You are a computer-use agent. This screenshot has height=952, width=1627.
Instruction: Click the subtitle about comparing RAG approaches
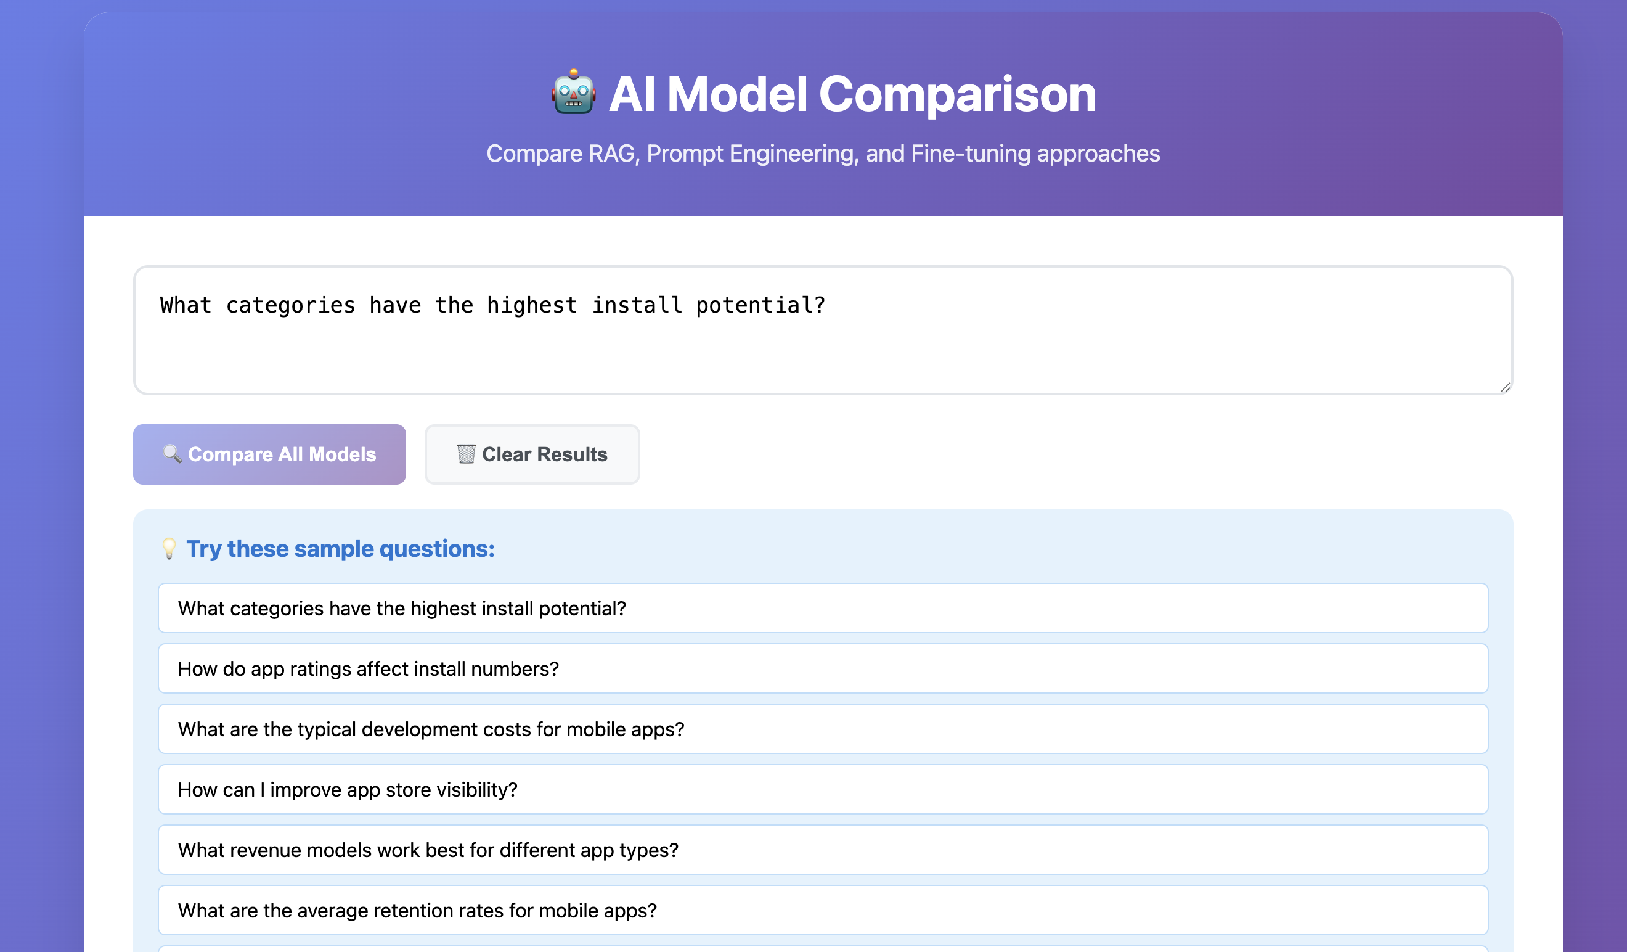tap(823, 154)
